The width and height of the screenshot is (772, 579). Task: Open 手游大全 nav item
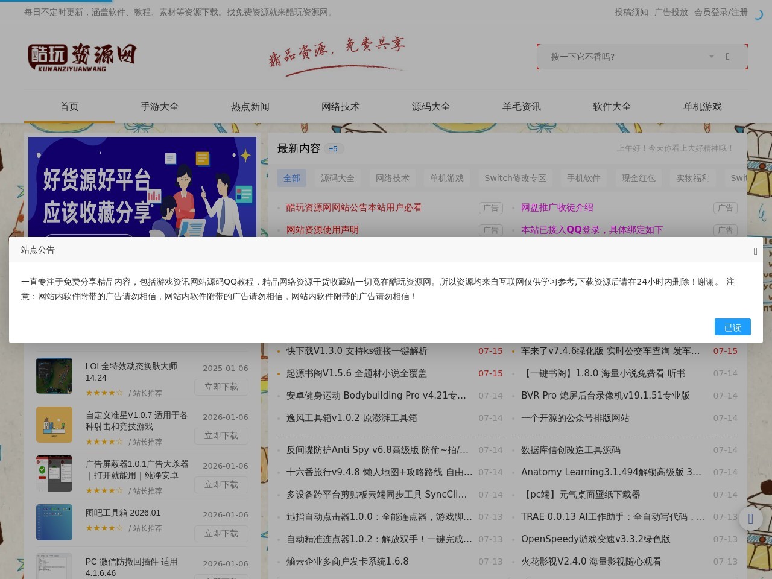pos(160,107)
